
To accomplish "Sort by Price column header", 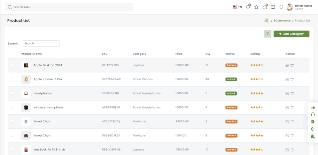I will (179, 54).
